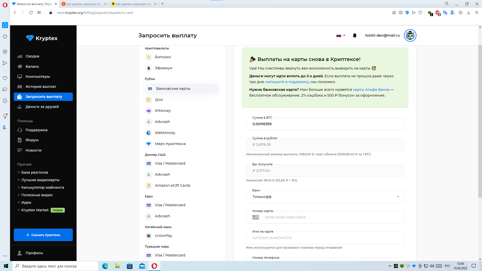Open Лучшие видеокарты link
Viewport: 482px width, 271px height.
click(38, 180)
